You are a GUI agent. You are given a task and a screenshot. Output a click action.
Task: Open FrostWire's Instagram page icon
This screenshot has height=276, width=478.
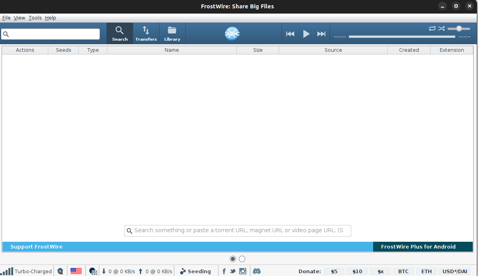[243, 271]
